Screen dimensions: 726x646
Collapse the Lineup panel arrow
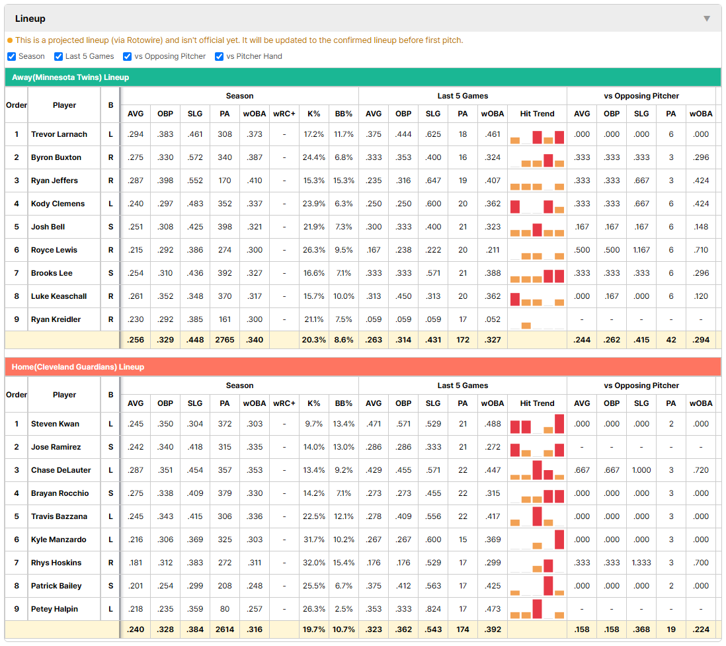(x=707, y=19)
